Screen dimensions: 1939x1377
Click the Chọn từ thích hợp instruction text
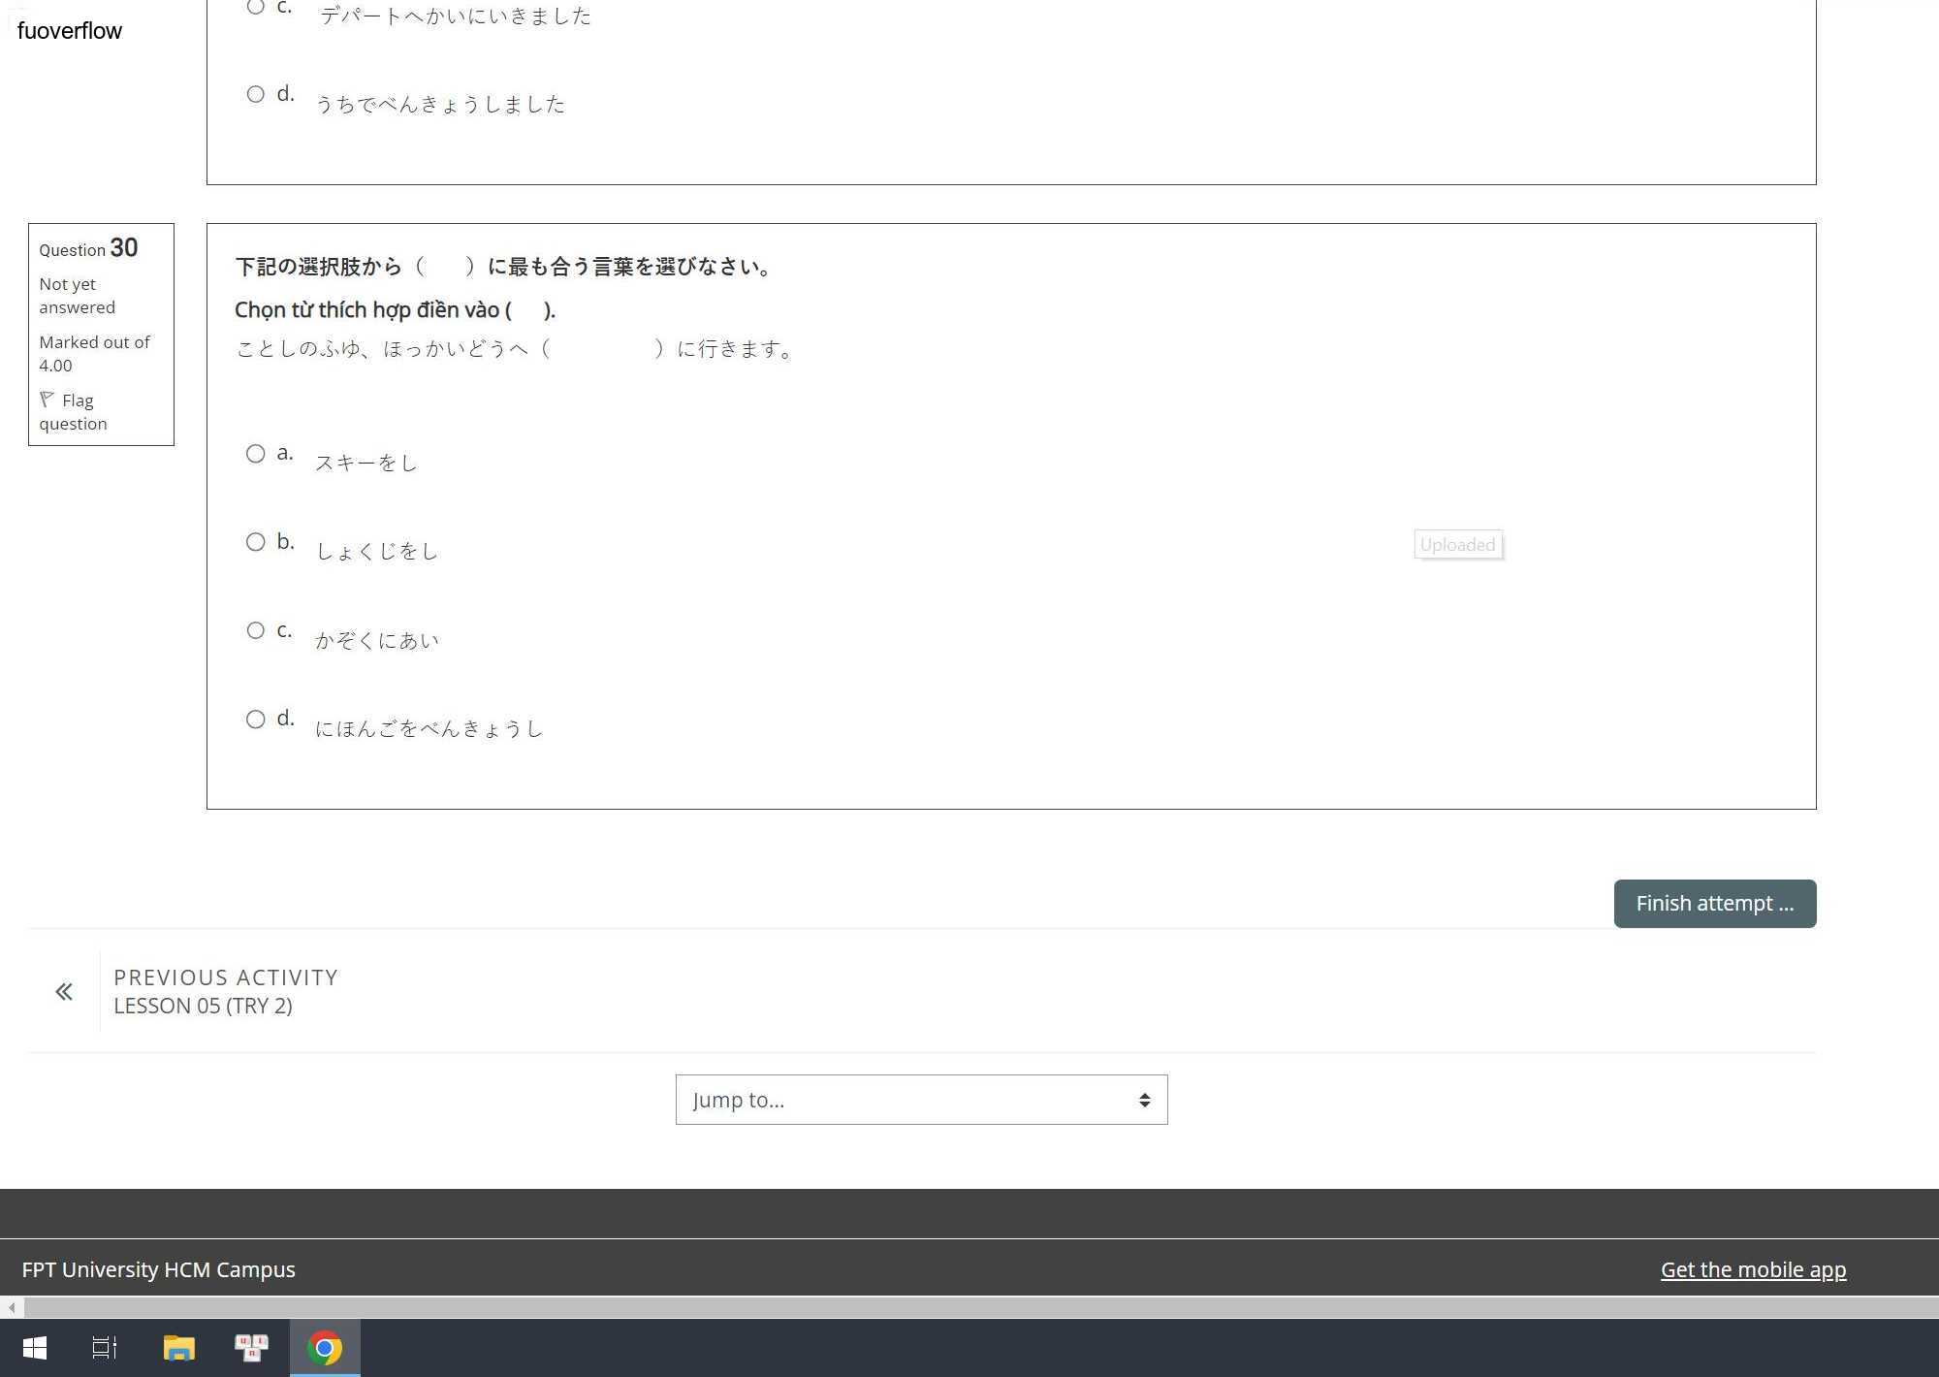[395, 310]
